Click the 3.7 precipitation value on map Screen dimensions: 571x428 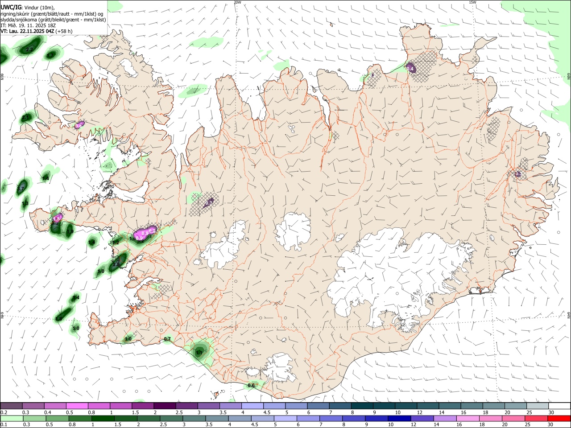[x=21, y=189]
